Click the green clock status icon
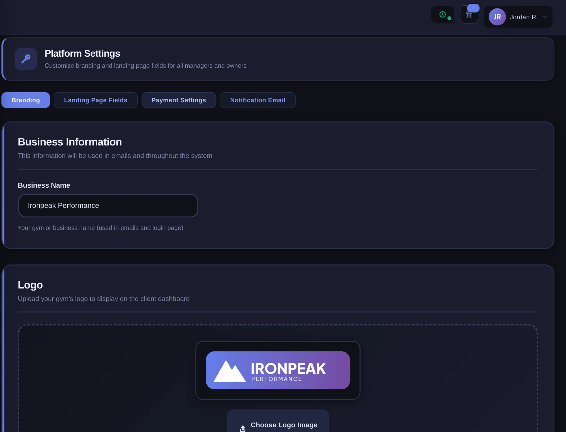The height and width of the screenshot is (432, 566). coord(443,14)
